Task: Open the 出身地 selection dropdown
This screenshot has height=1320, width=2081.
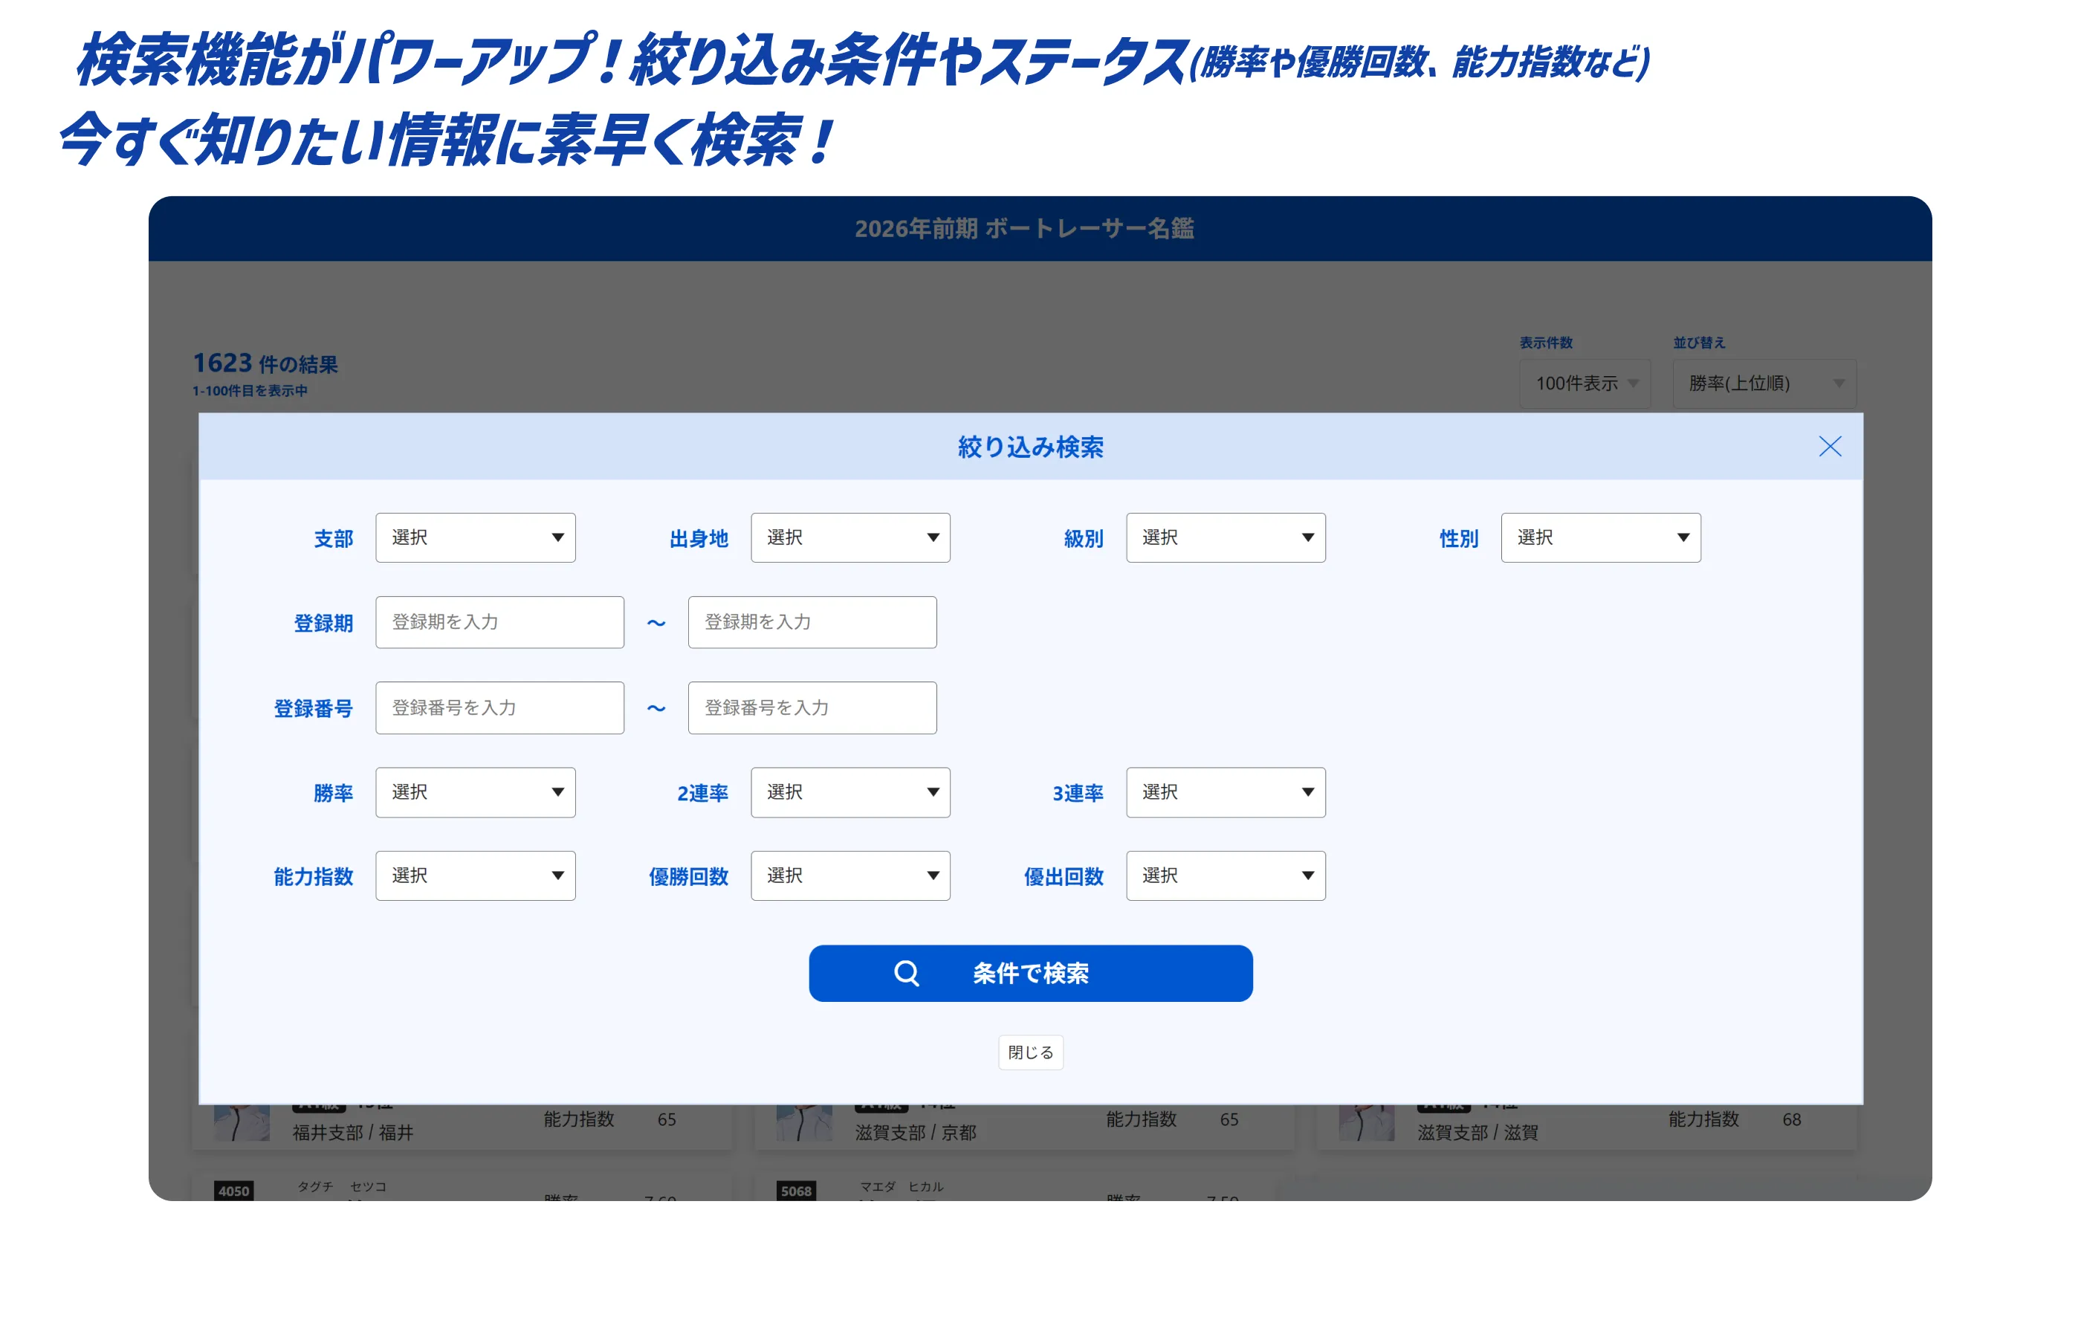Action: tap(850, 537)
